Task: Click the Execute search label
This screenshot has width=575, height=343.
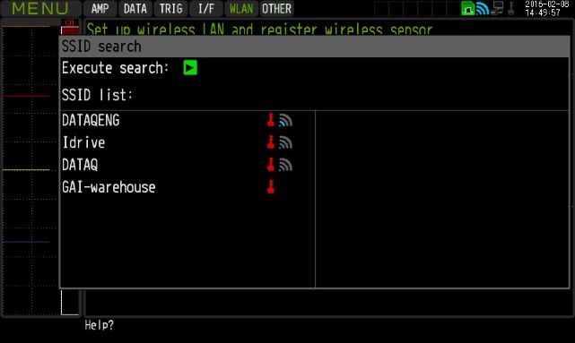Action: (115, 68)
